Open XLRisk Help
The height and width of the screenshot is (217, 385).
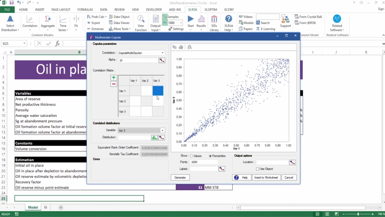click(229, 24)
